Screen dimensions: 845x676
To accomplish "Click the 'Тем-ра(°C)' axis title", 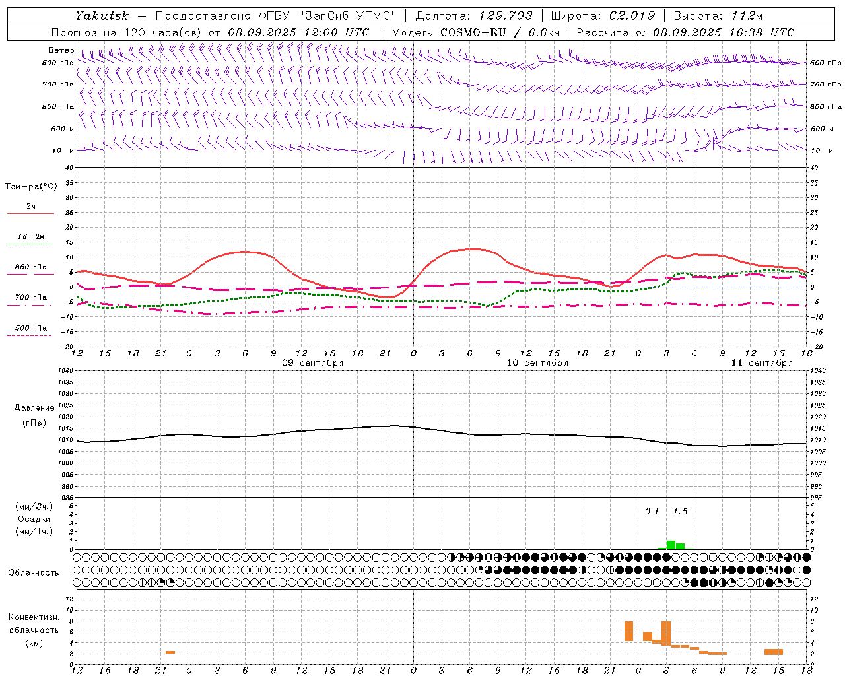I will (x=31, y=187).
